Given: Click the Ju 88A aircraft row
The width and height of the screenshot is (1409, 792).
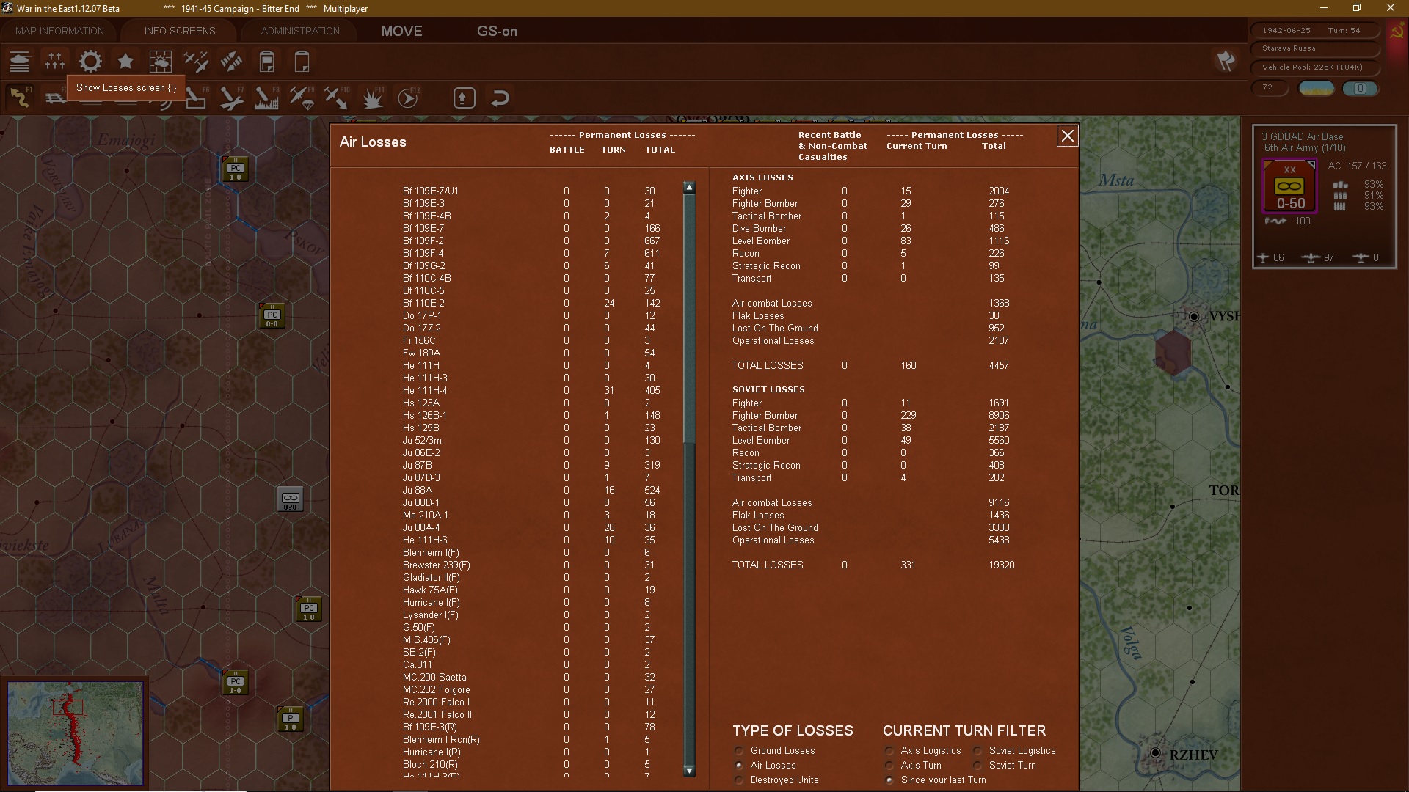Looking at the screenshot, I should click(x=532, y=490).
